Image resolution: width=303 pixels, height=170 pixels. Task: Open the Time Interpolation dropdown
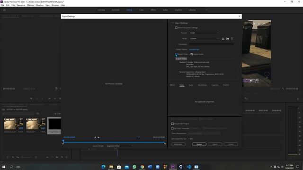pos(204,133)
